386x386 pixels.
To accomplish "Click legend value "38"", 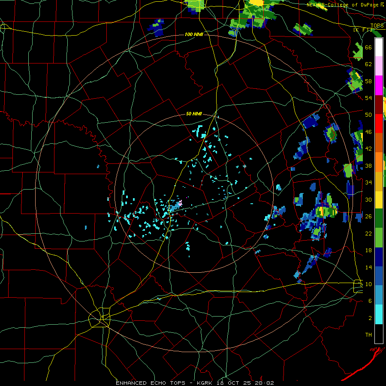I will pyautogui.click(x=368, y=166).
